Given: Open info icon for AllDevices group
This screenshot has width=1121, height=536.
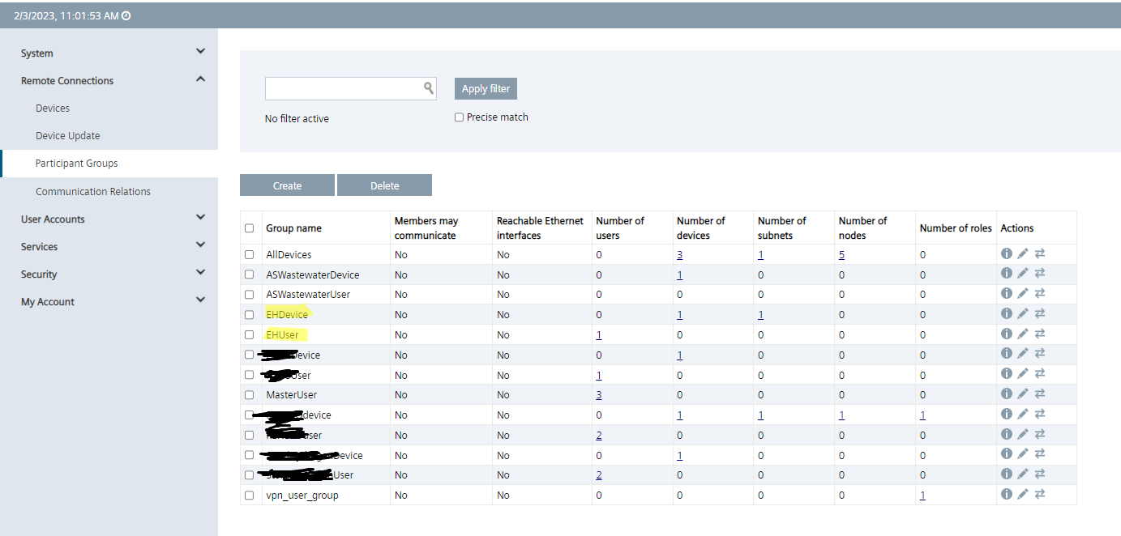Looking at the screenshot, I should pos(1007,253).
